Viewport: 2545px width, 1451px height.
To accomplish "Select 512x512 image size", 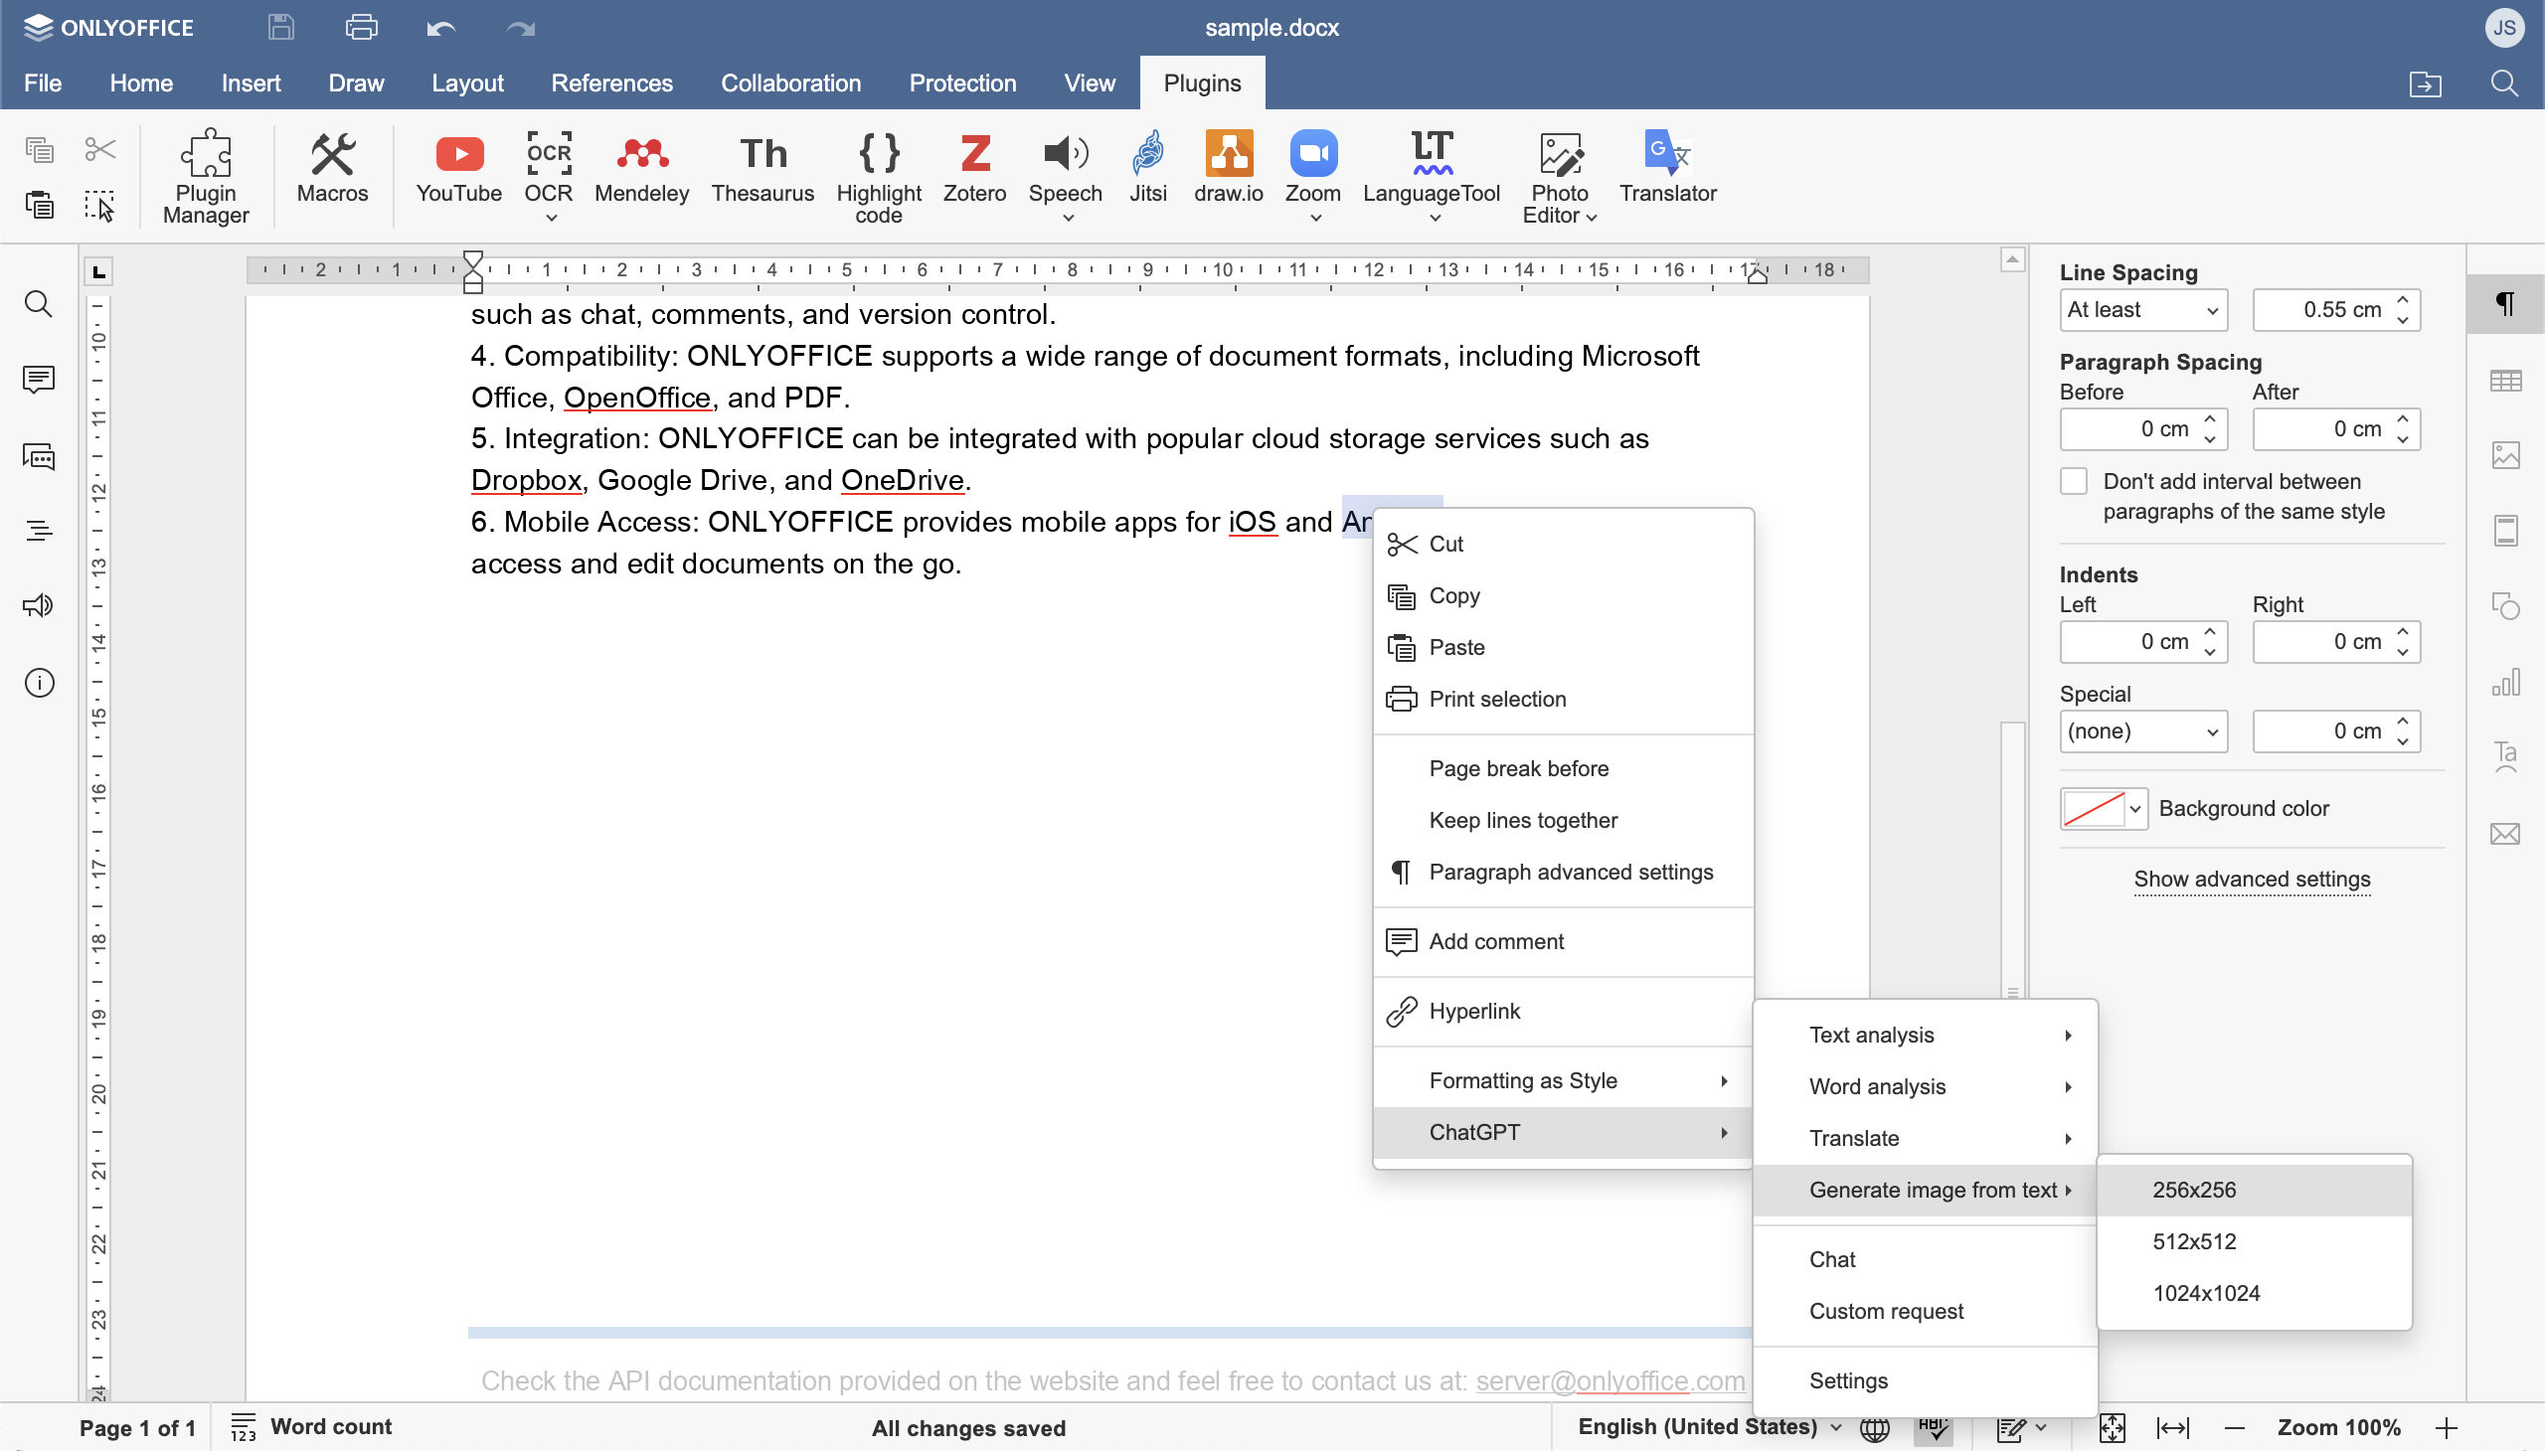I will point(2253,1241).
